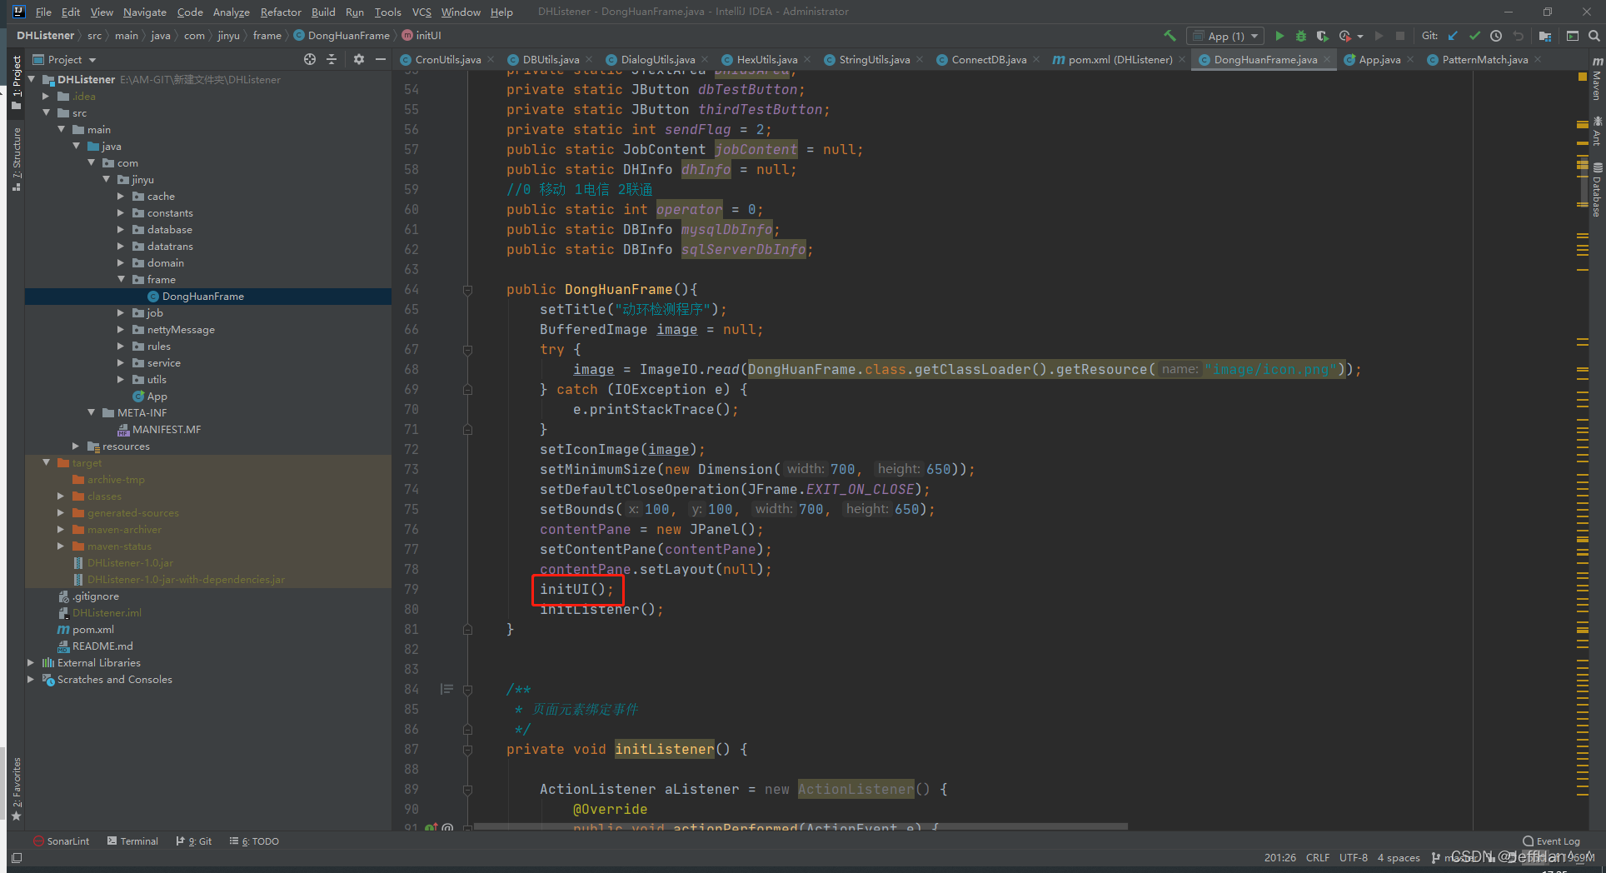Collapse the target folder

(x=47, y=462)
